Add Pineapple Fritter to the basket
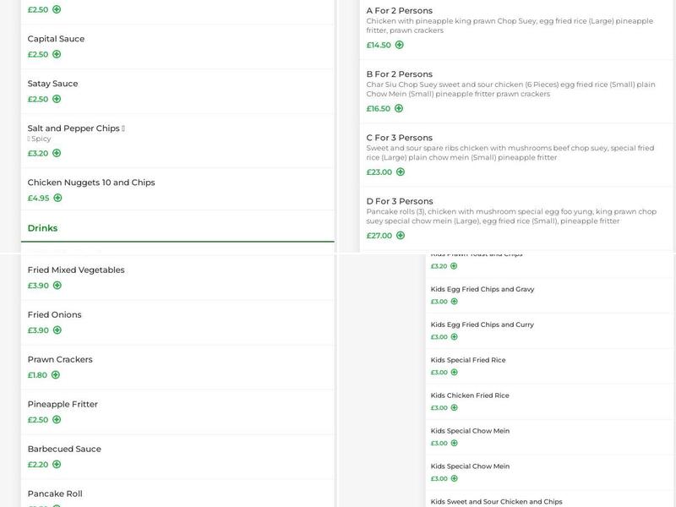This screenshot has width=676, height=507. click(57, 420)
